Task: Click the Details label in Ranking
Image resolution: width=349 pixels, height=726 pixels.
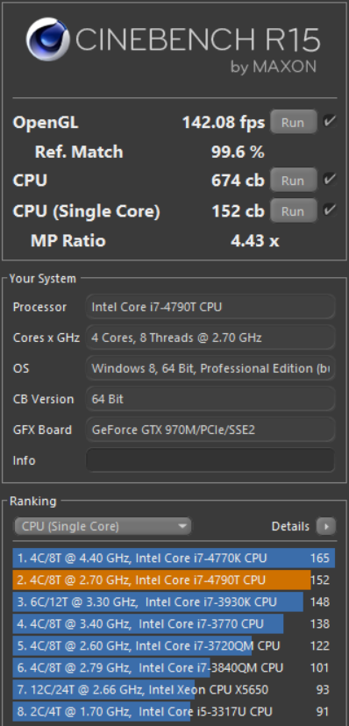Action: (290, 526)
